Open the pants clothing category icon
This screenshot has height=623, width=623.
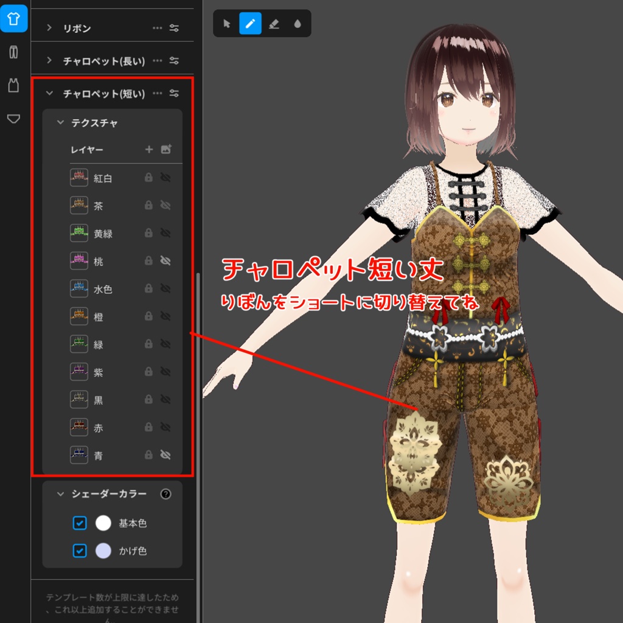pyautogui.click(x=13, y=52)
